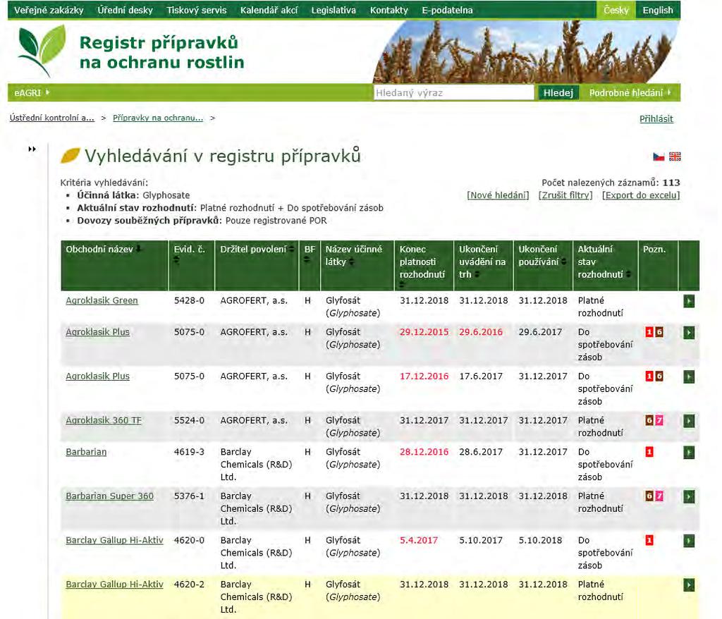Sort by Ukončení uvádění na trh column

point(477,274)
